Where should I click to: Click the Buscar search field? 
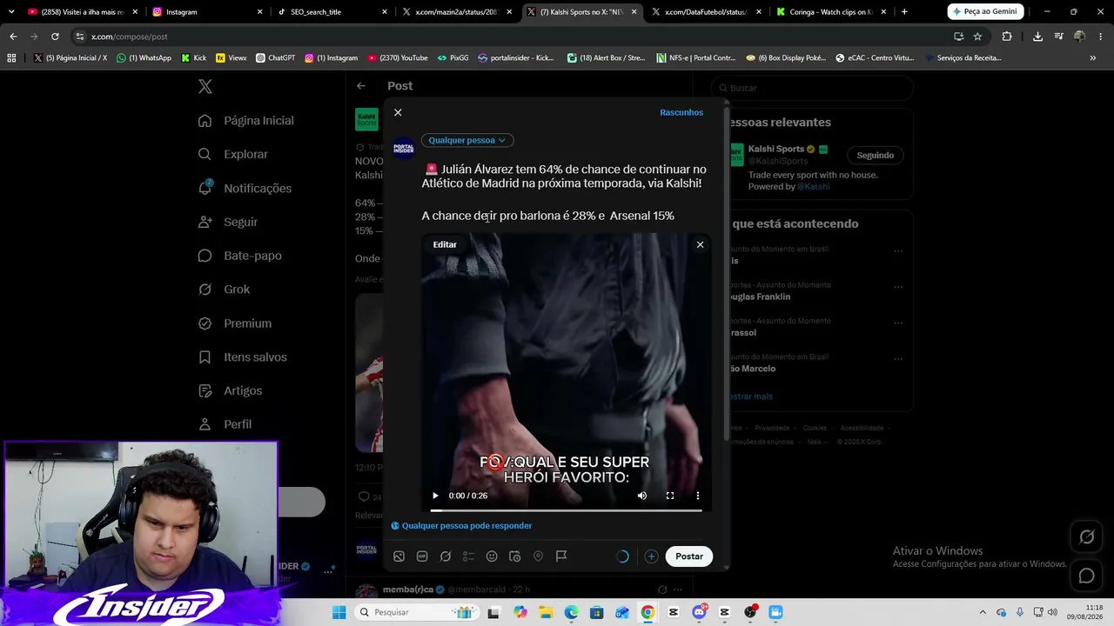coord(812,88)
